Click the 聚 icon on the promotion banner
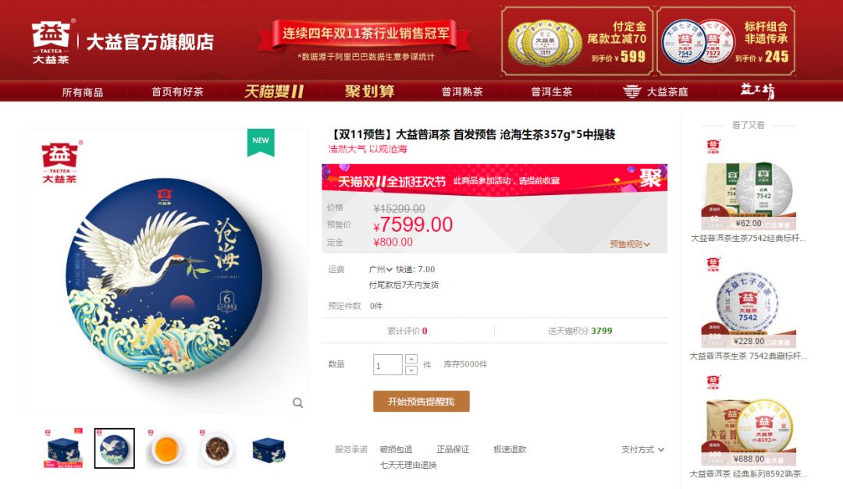 (650, 178)
